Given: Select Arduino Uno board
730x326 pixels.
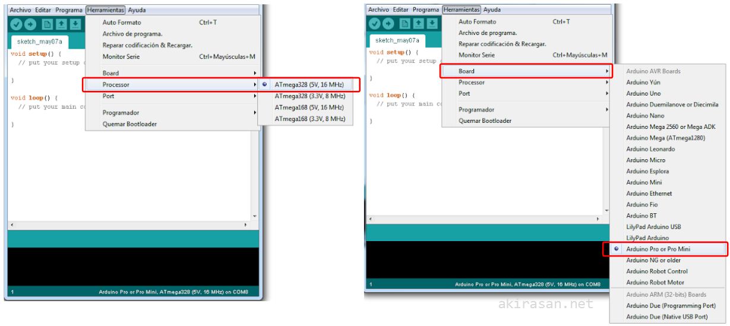Looking at the screenshot, I should click(x=668, y=94).
